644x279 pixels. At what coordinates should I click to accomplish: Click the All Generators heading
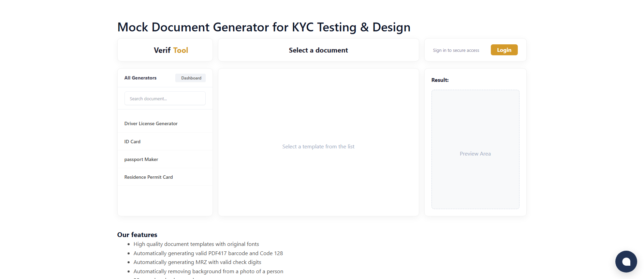(140, 78)
